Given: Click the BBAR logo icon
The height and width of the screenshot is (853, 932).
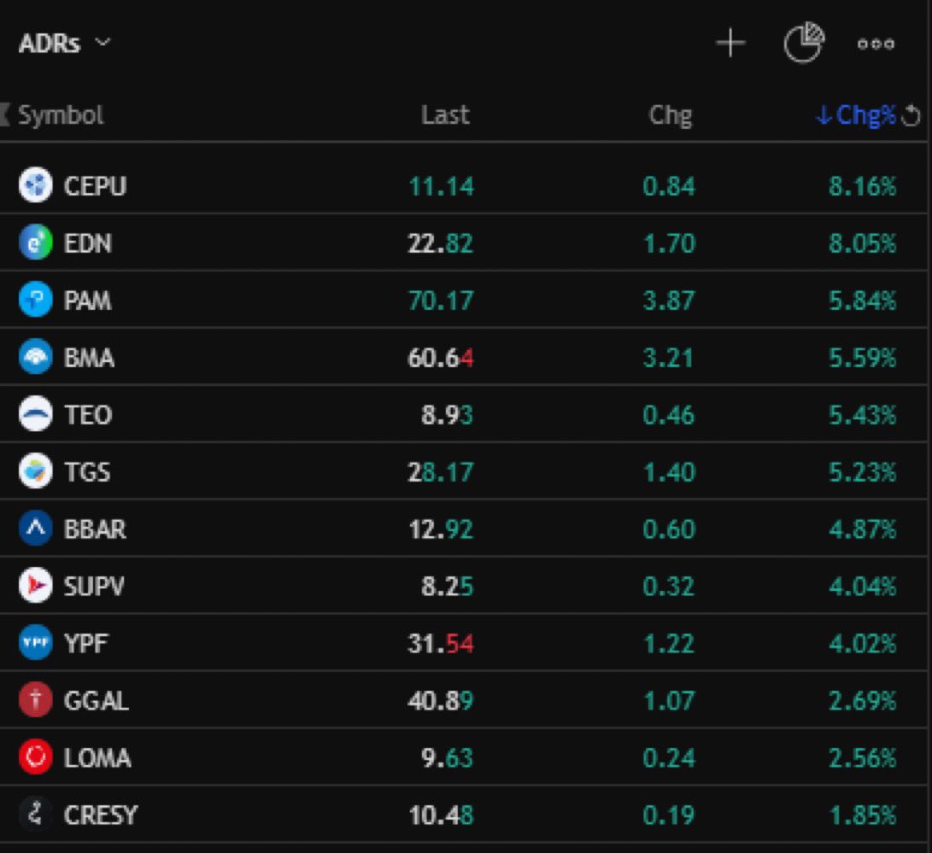Looking at the screenshot, I should (36, 528).
